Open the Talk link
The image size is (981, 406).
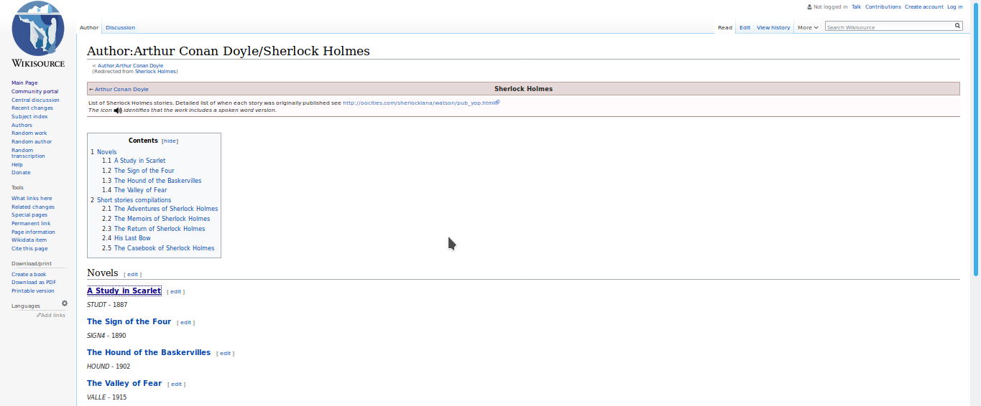tap(856, 6)
